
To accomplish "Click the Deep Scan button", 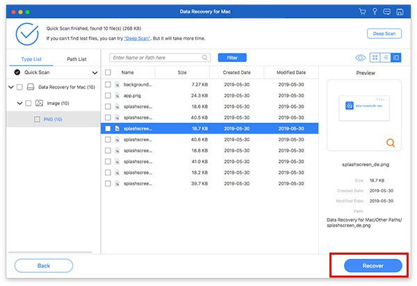I will [x=384, y=33].
